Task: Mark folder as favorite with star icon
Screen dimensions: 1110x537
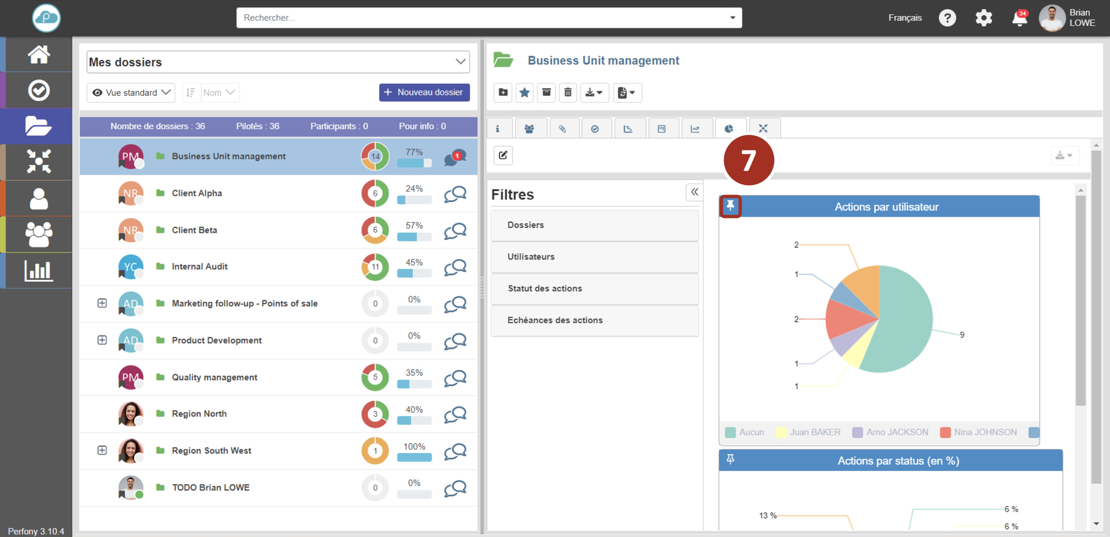Action: 525,92
